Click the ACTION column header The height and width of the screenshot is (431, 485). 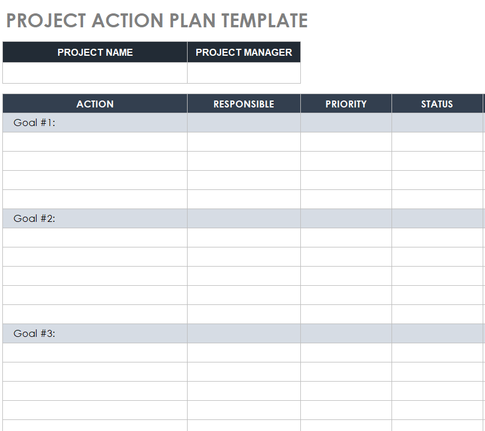(95, 104)
